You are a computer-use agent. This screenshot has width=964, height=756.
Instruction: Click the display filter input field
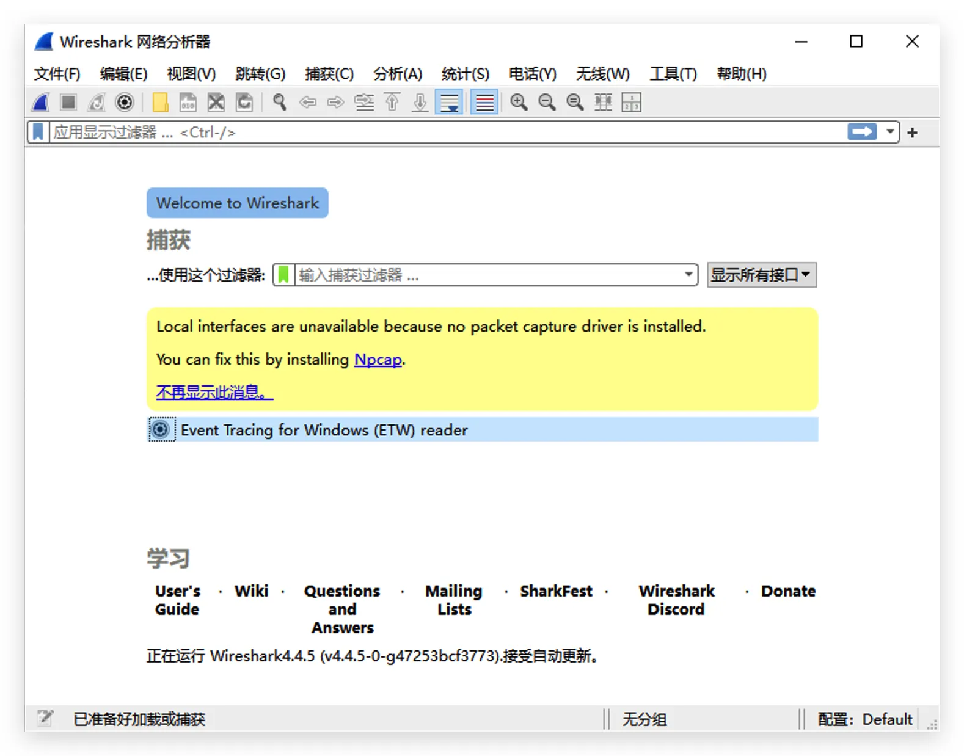tap(448, 132)
